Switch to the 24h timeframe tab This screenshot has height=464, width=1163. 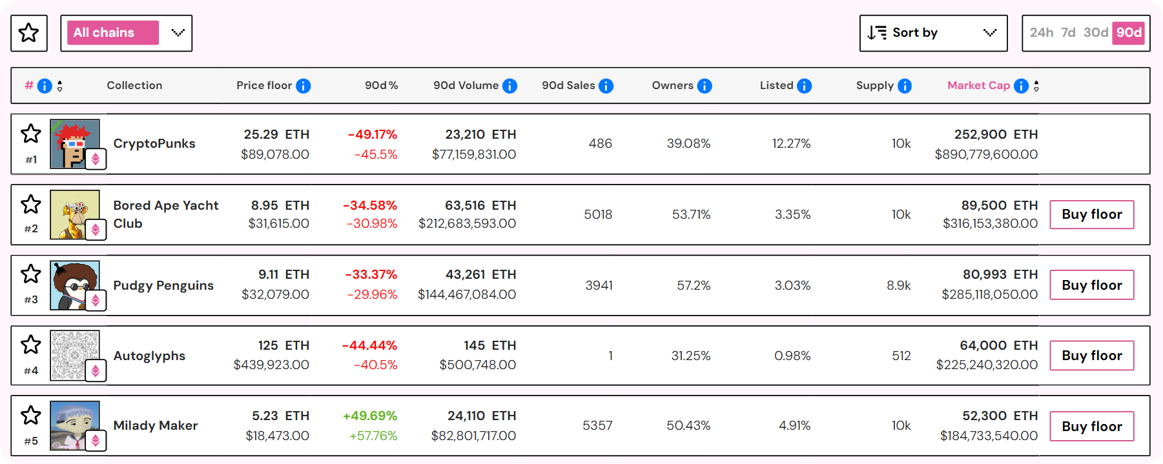1041,33
